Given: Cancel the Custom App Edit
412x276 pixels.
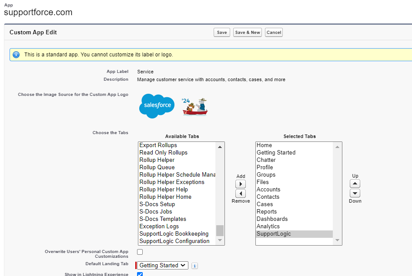Looking at the screenshot, I should pos(274,33).
